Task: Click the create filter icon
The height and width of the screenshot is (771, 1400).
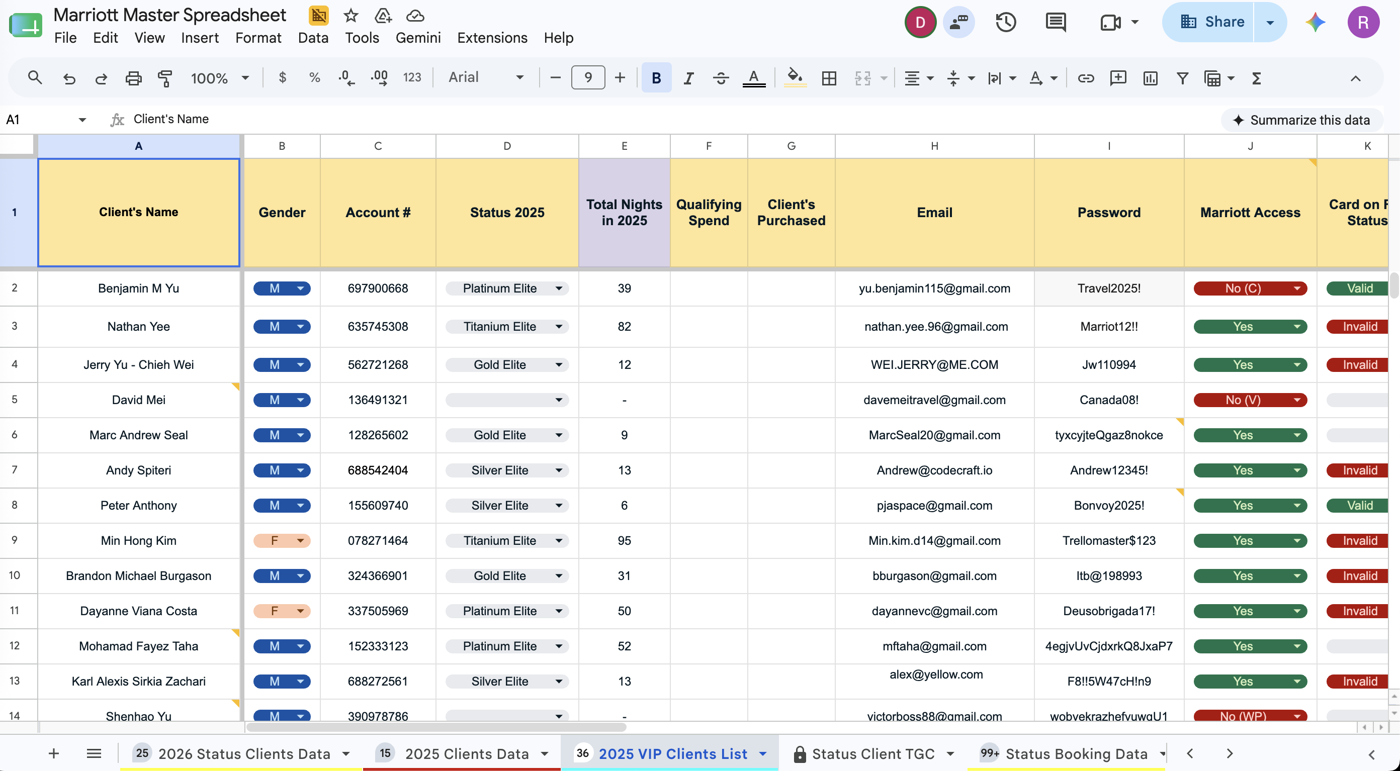Action: (1182, 78)
